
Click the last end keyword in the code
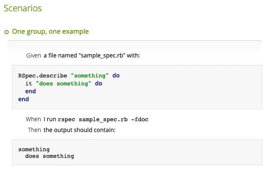coord(23,99)
